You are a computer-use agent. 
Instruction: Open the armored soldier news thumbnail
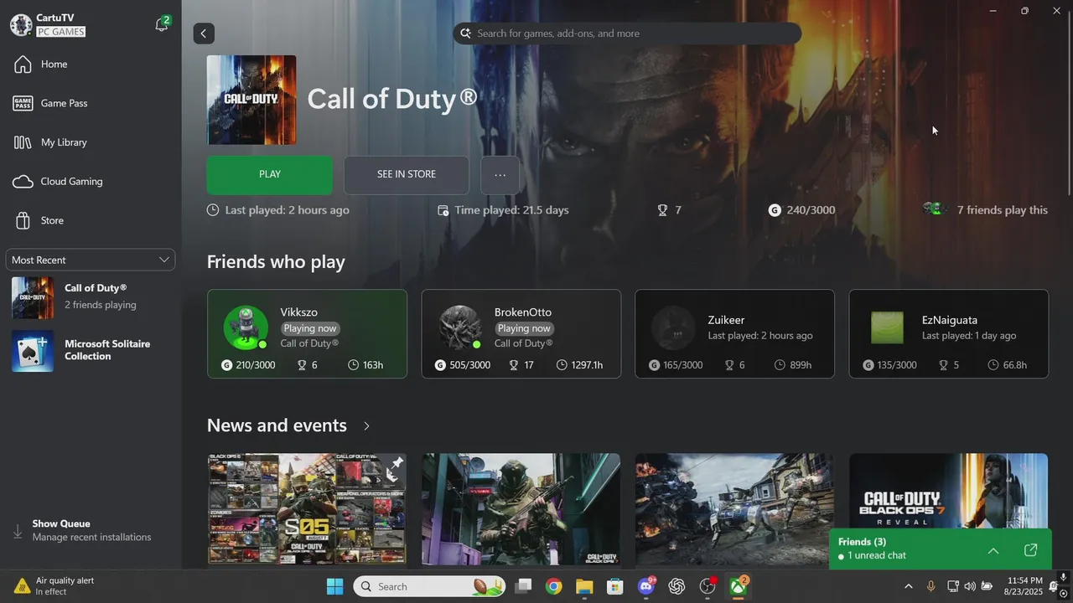point(521,509)
